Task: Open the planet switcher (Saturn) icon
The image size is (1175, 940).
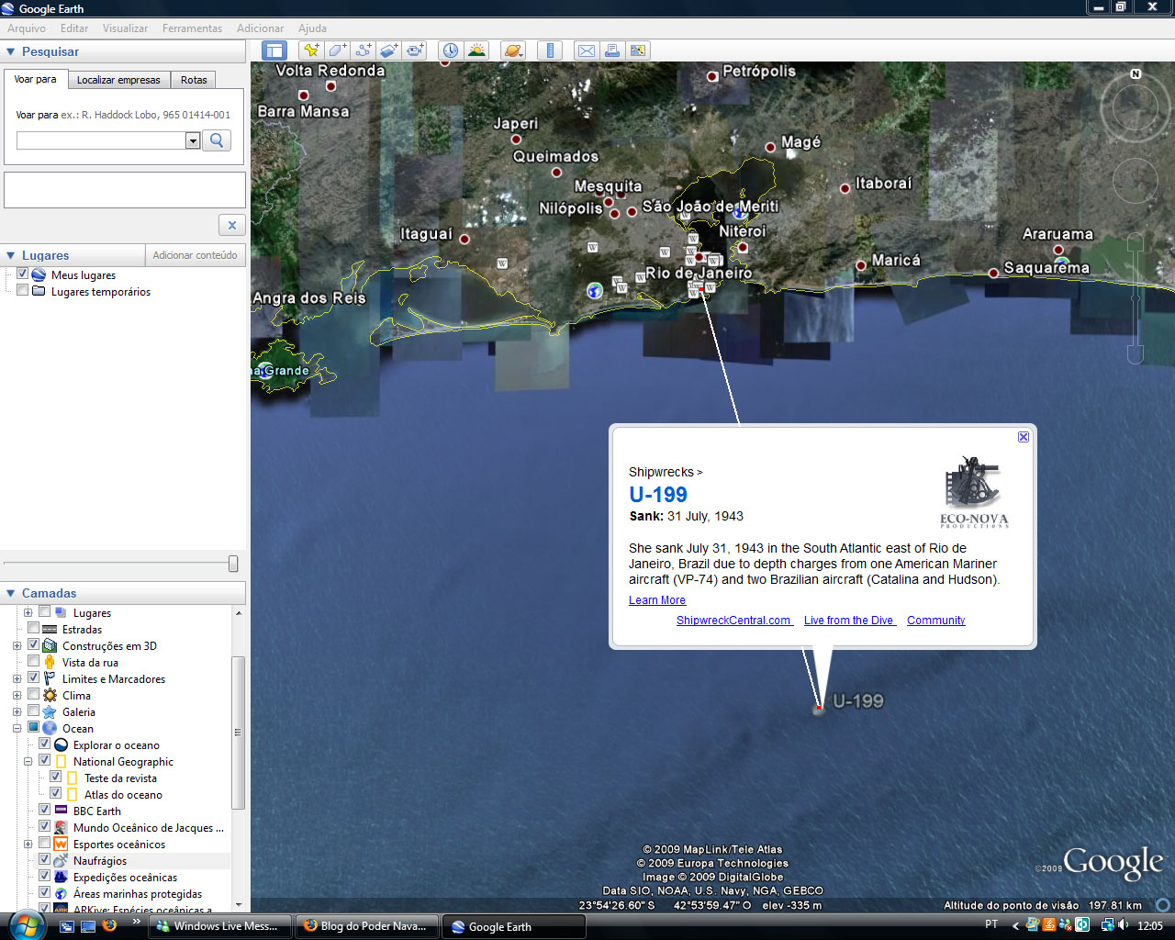Action: point(513,50)
